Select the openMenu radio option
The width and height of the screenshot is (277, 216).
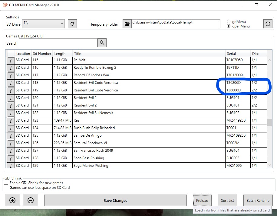(229, 26)
